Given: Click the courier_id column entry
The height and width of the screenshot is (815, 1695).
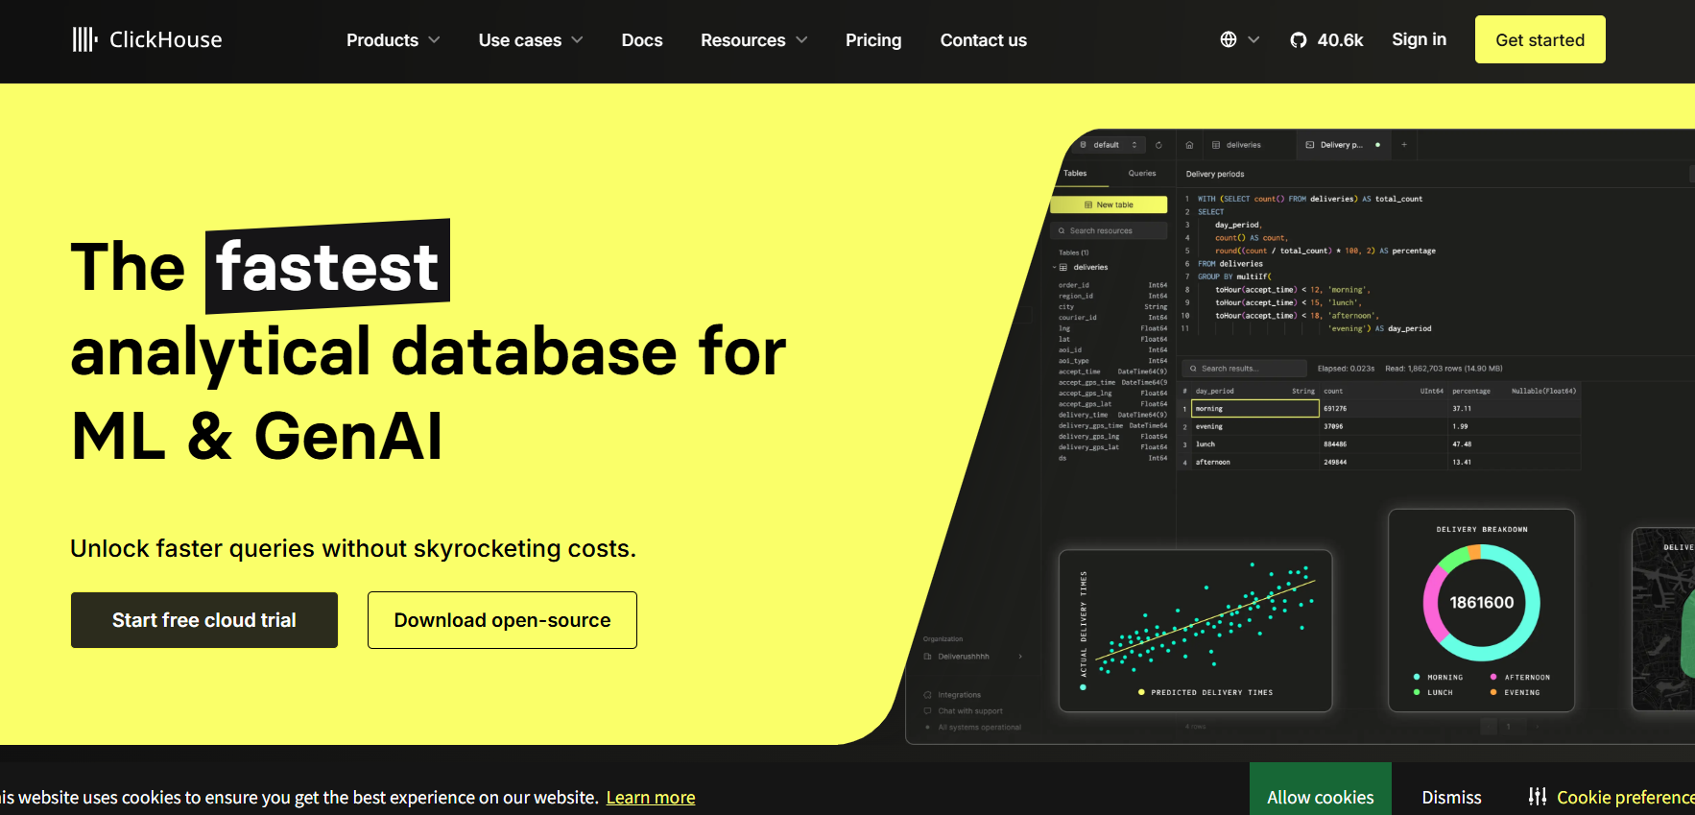Looking at the screenshot, I should click(x=1112, y=318).
